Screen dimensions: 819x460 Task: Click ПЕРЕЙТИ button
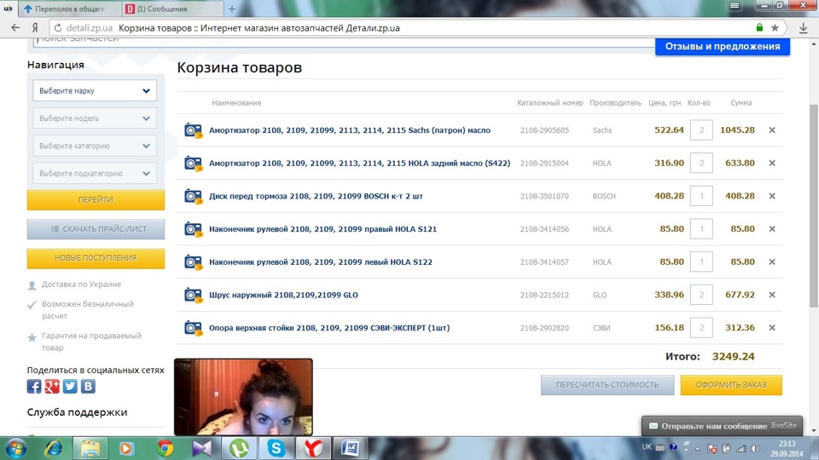96,199
